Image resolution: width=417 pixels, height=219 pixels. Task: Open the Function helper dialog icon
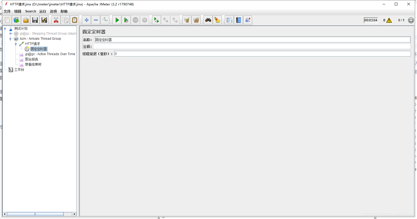[x=229, y=20]
